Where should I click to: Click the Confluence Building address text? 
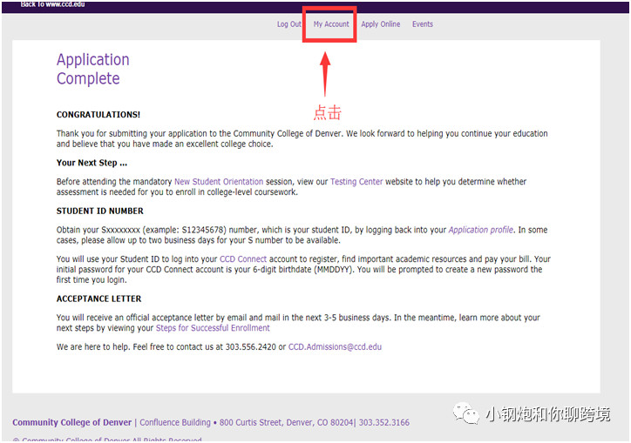175,422
